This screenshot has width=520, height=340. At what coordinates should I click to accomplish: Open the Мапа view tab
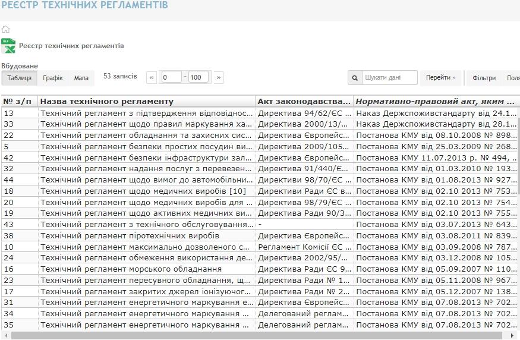tap(81, 78)
